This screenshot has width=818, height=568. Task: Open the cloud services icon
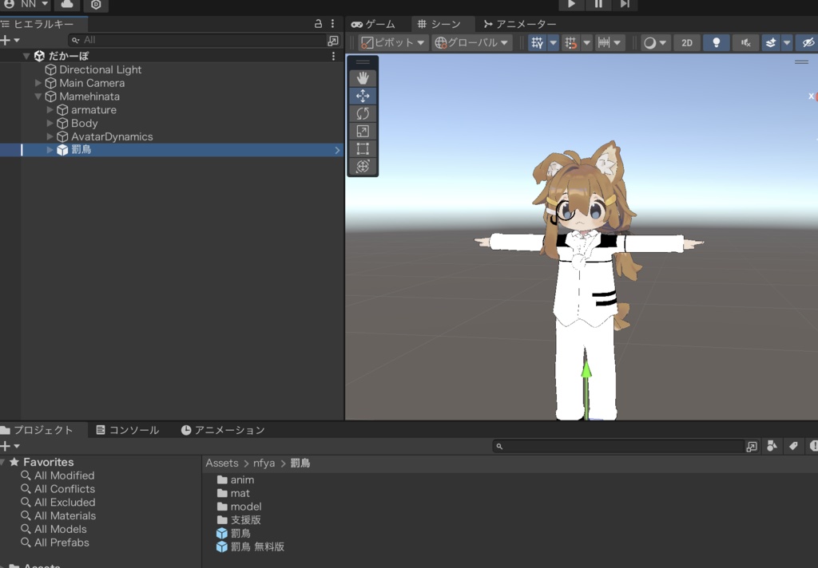pos(67,5)
